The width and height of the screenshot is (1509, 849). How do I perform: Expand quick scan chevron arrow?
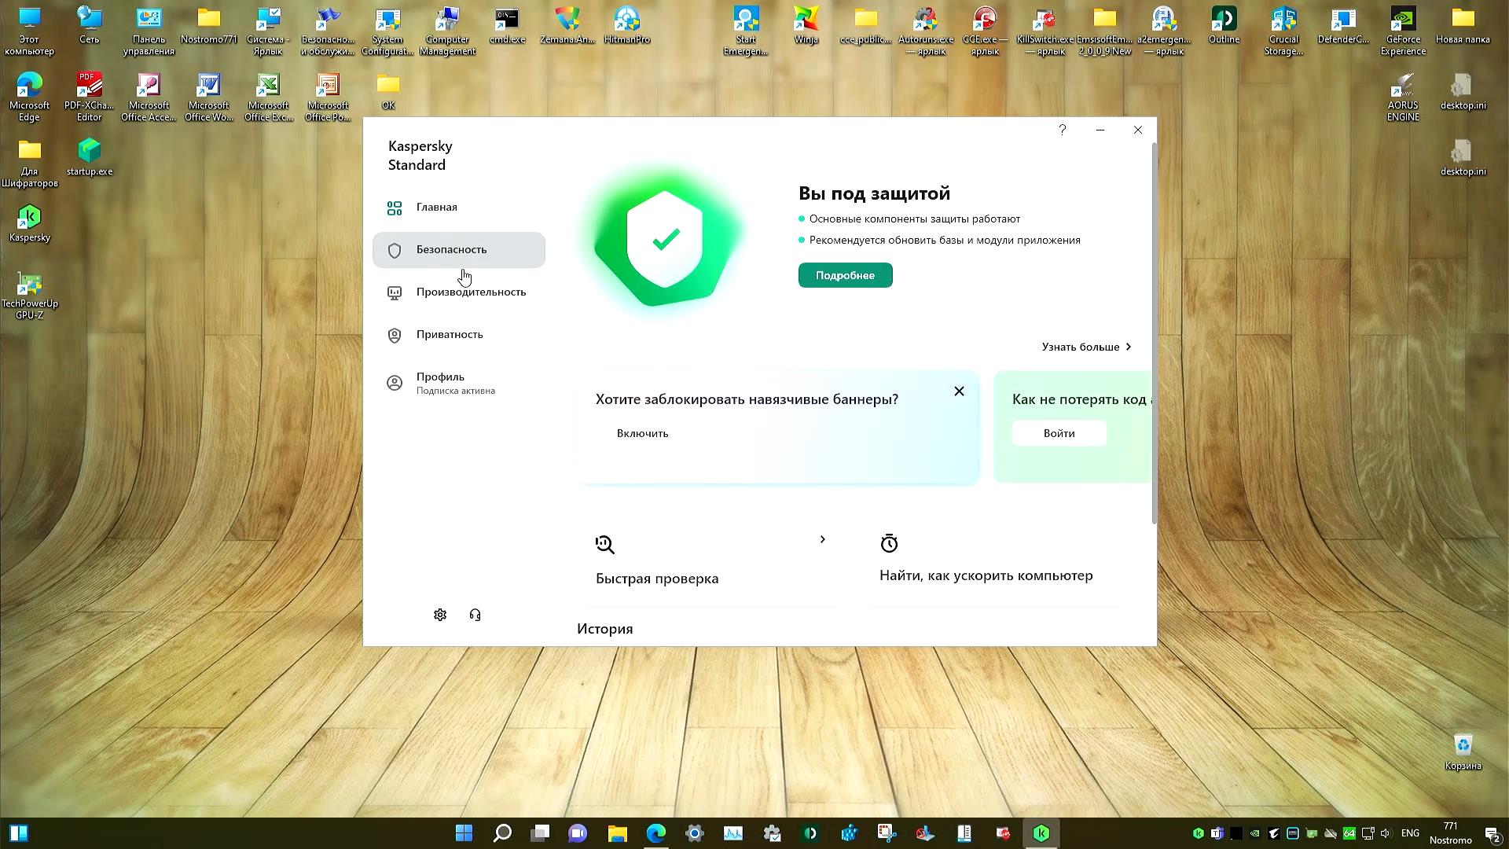(822, 539)
